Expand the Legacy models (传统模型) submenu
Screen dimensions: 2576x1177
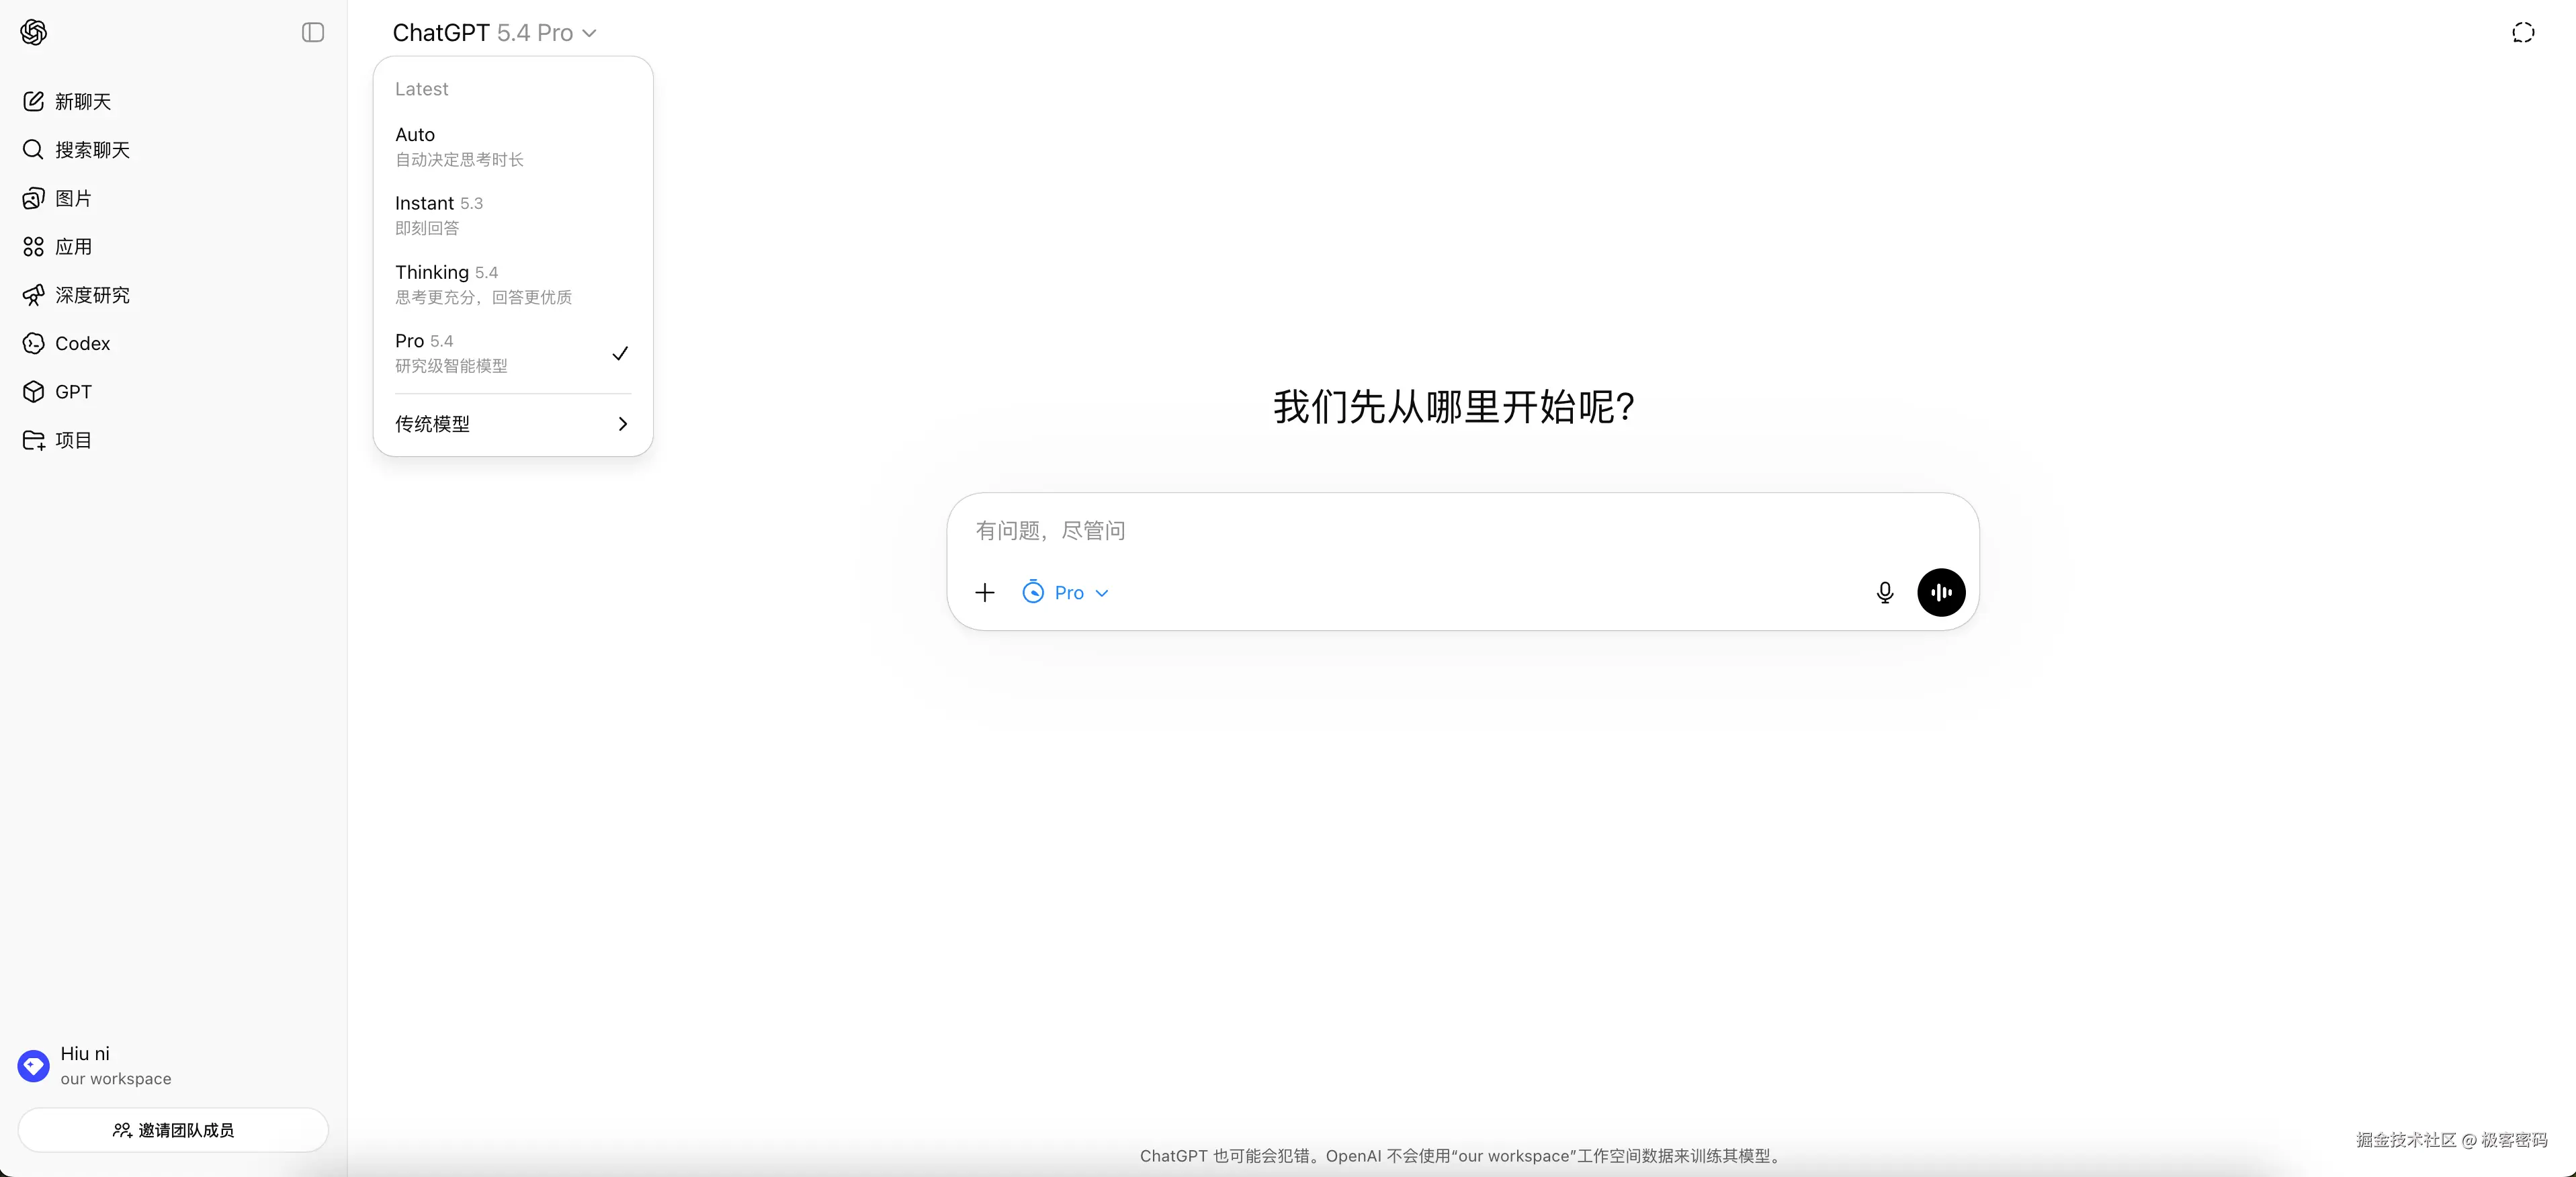pos(512,424)
